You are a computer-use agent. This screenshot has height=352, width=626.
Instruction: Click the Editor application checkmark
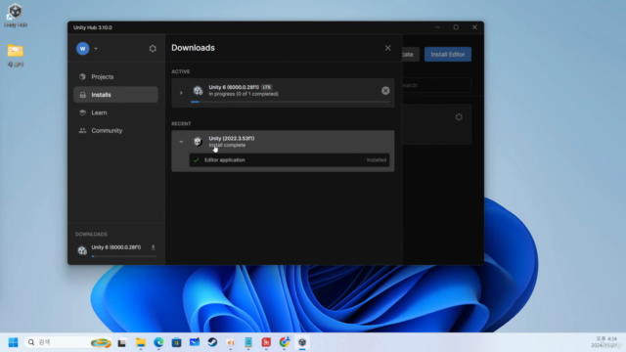[x=196, y=160]
